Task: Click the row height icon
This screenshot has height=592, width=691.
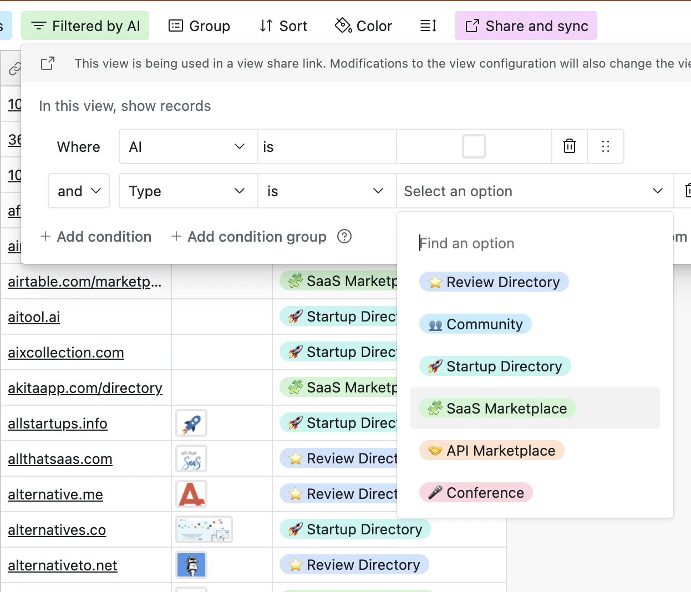Action: click(x=428, y=26)
